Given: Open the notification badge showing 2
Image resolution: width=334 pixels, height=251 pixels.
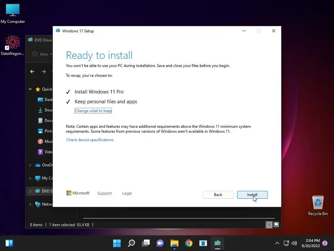Looking at the screenshot, I should (325, 243).
